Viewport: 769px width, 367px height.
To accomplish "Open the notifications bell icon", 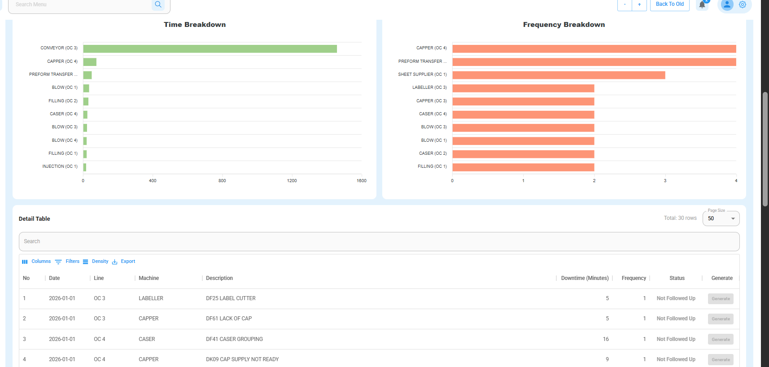I will click(x=702, y=4).
